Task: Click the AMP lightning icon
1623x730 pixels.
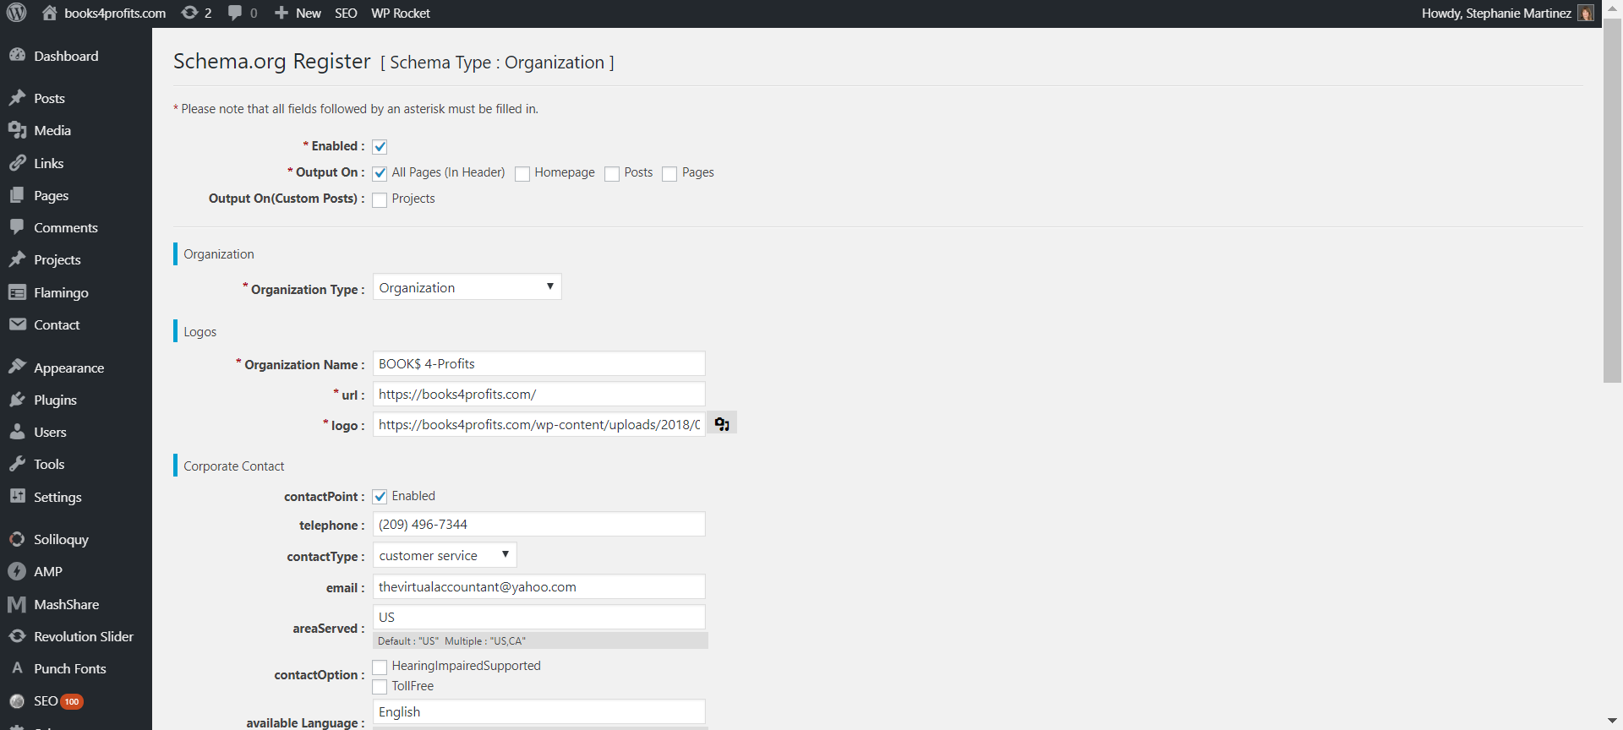Action: [x=17, y=571]
